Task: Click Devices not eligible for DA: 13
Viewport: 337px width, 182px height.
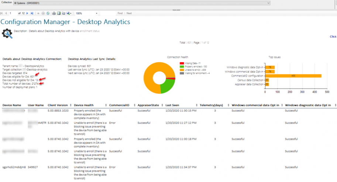Action: (20, 80)
